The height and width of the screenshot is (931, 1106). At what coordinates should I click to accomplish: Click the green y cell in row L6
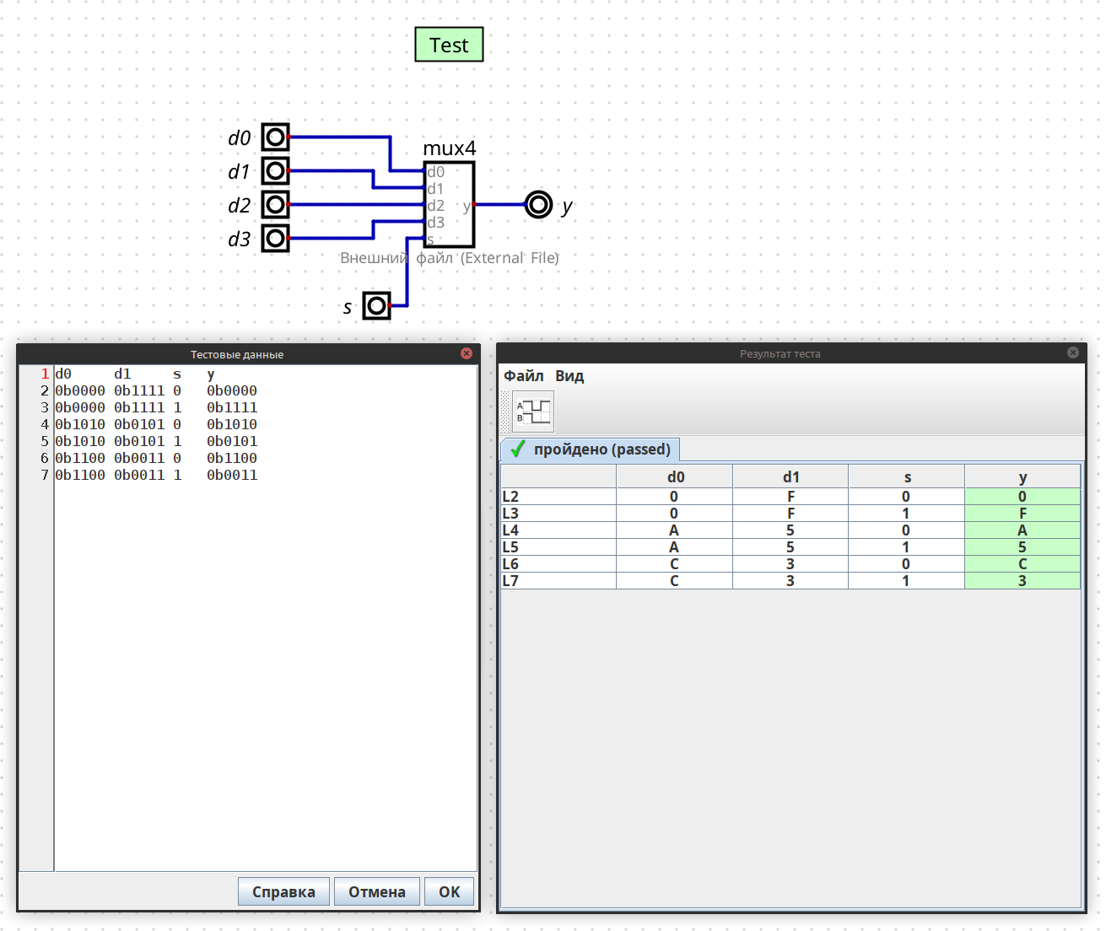[x=1022, y=564]
